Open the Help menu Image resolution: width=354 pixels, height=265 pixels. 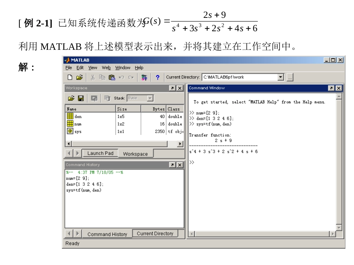pos(139,68)
